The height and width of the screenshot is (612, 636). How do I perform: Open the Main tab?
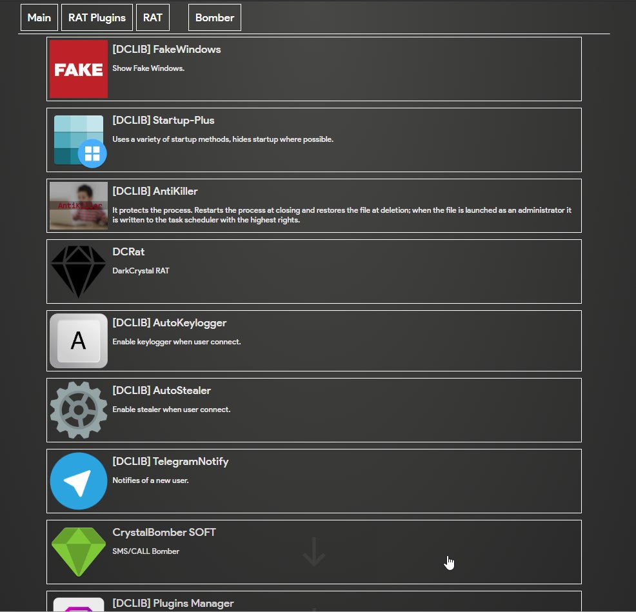39,17
